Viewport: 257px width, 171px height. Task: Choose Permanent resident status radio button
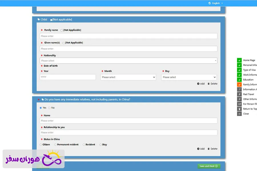coord(55,145)
